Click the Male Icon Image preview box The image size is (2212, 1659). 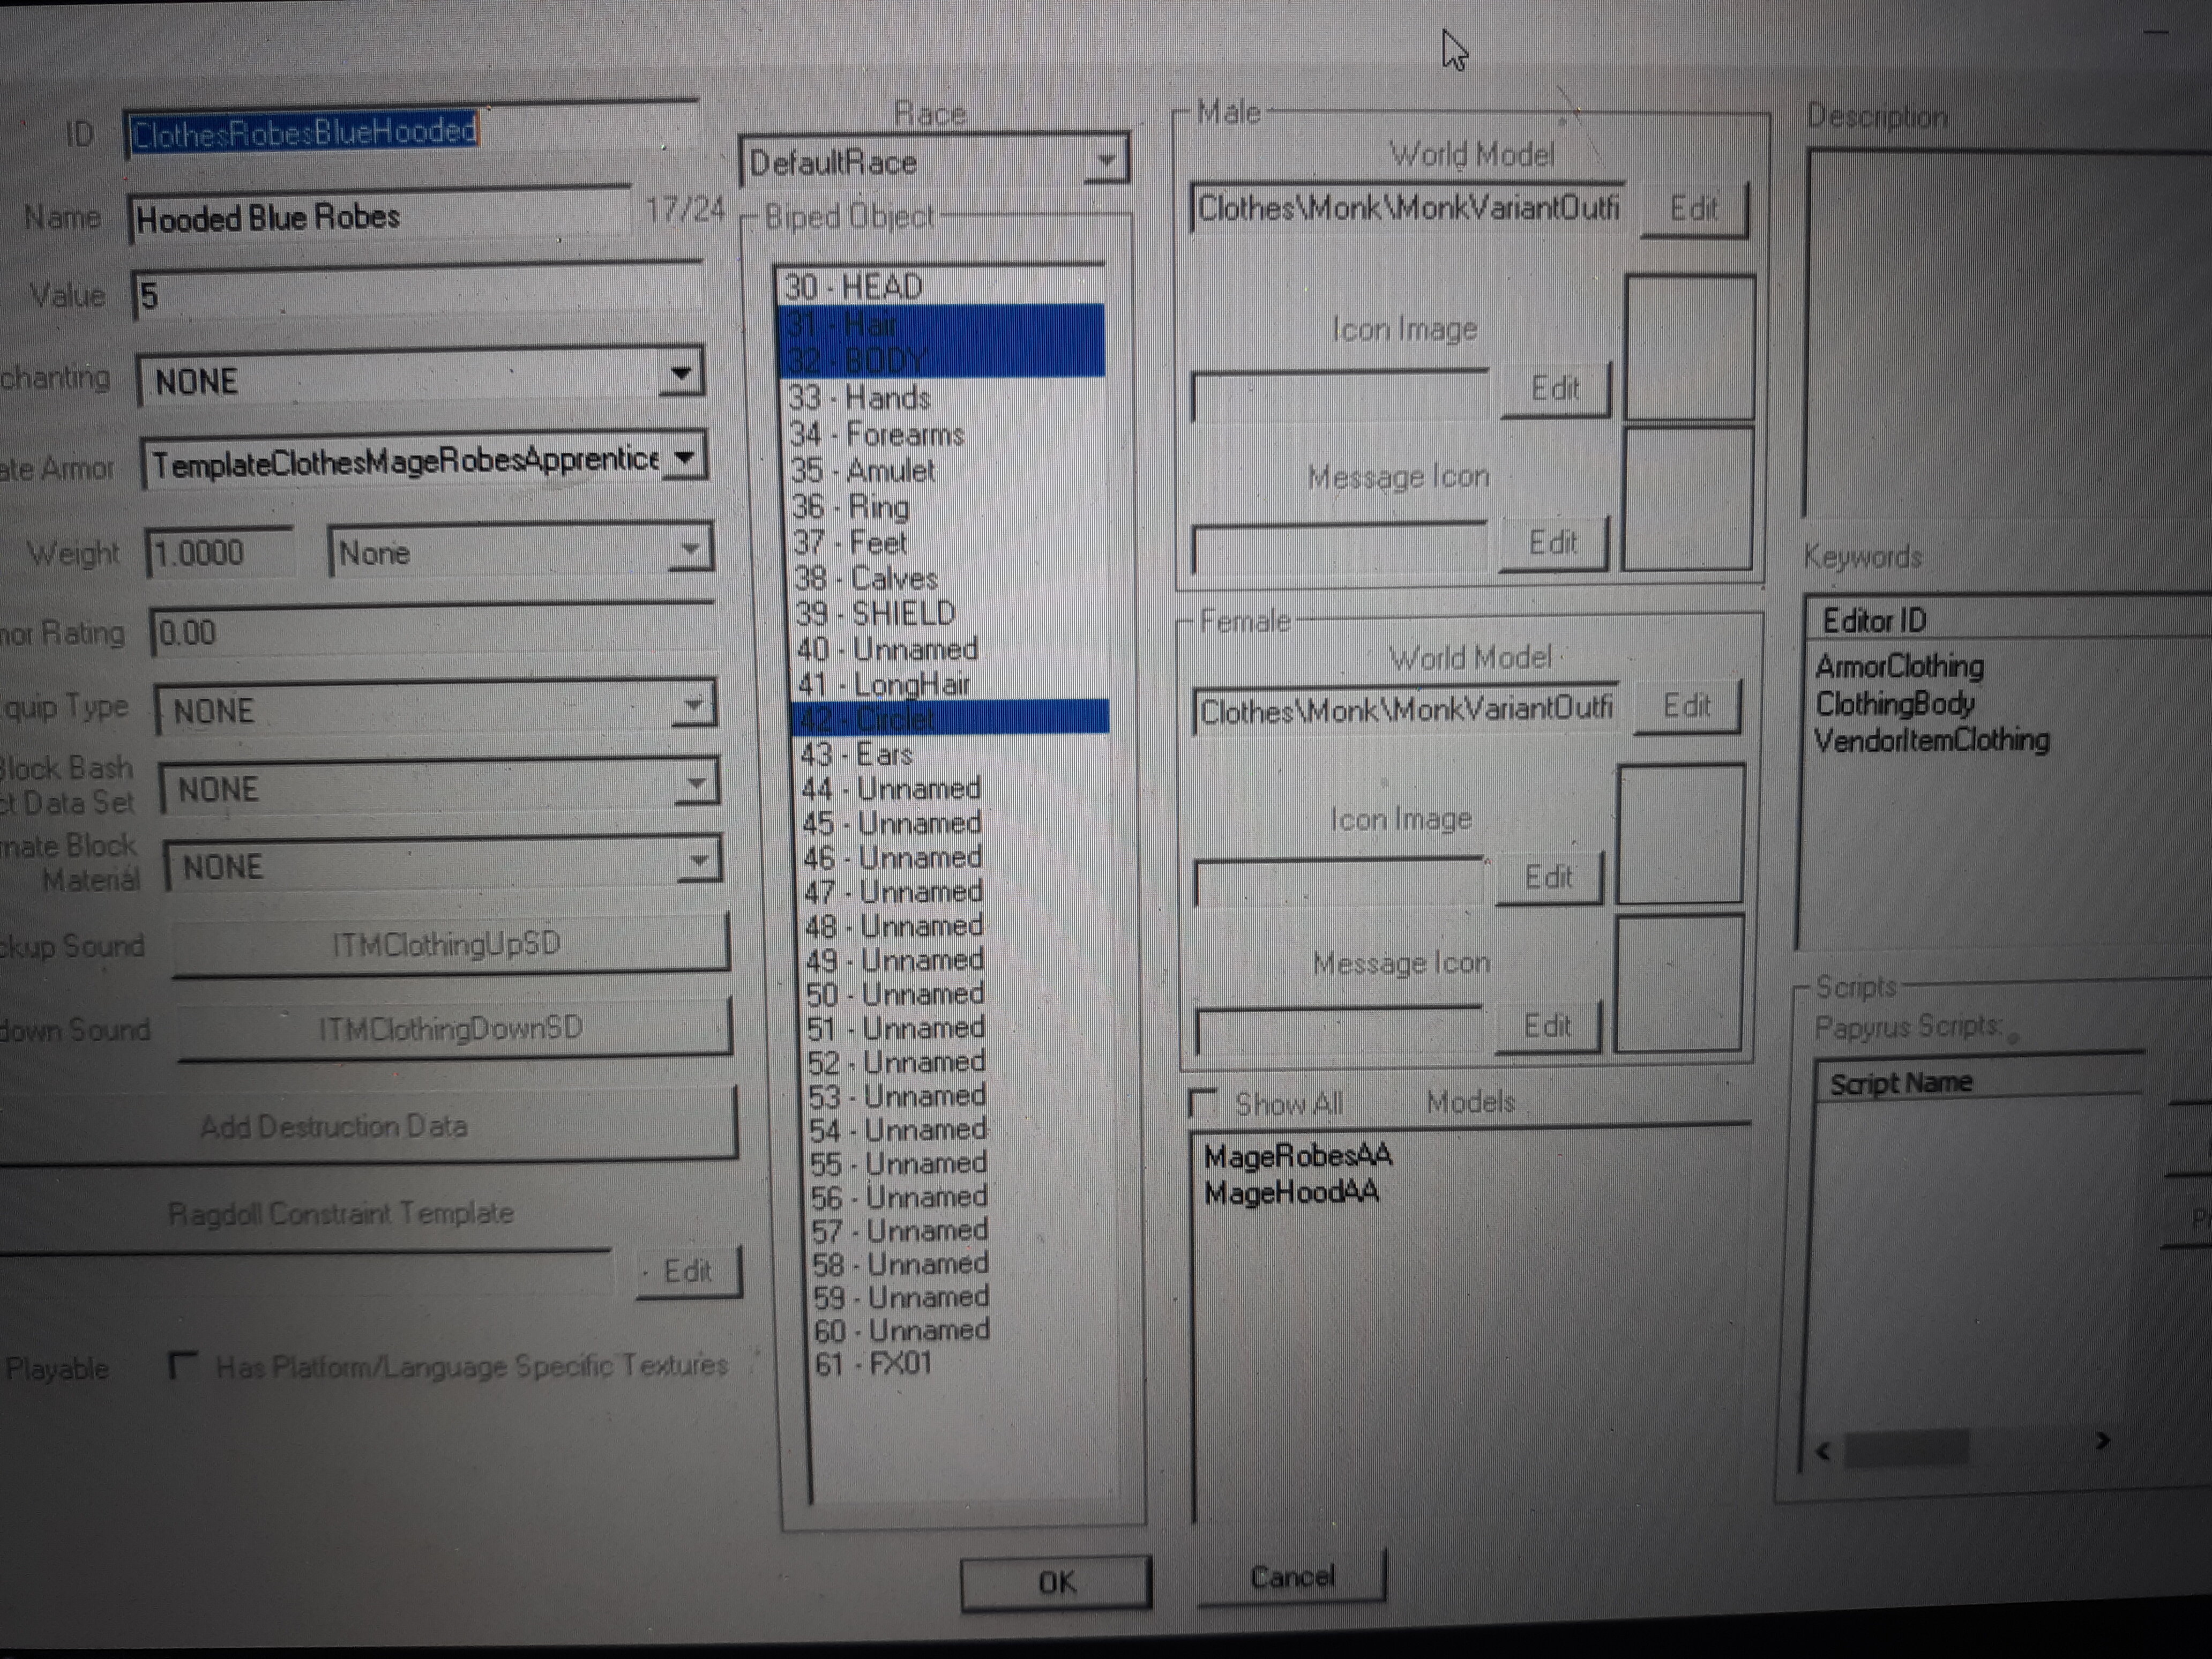1689,347
